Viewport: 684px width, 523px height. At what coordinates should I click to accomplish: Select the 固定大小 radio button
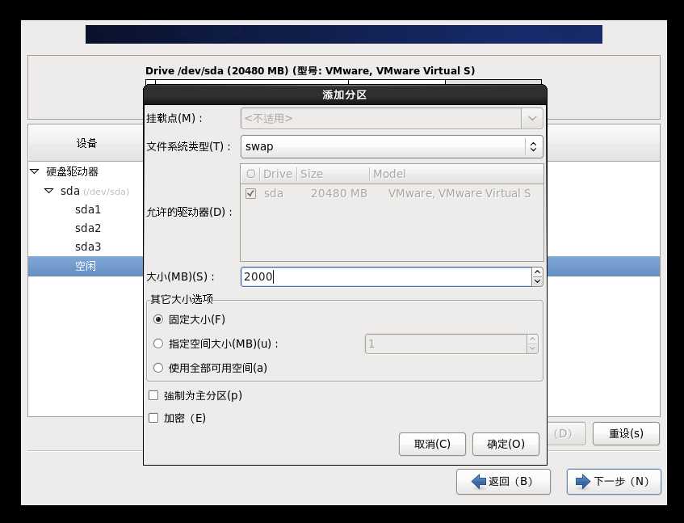[158, 319]
